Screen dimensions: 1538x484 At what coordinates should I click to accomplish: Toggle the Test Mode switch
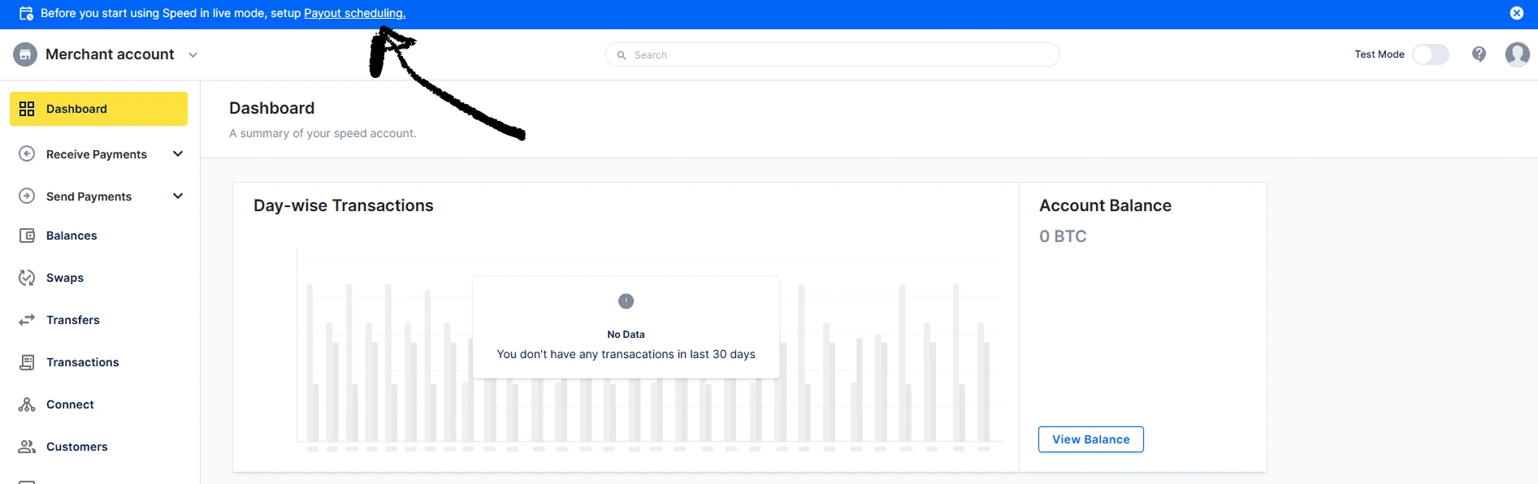tap(1430, 54)
